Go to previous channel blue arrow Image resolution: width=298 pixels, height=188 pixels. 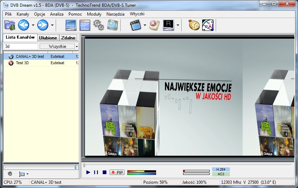(x=23, y=25)
